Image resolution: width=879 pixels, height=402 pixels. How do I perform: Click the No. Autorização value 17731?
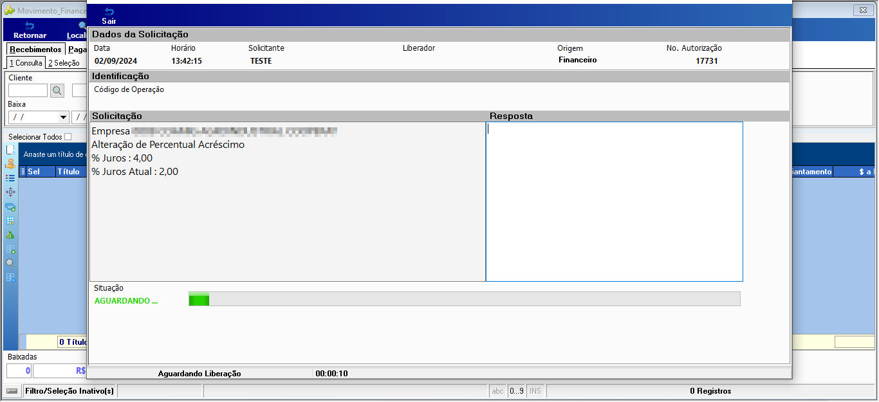pos(707,61)
